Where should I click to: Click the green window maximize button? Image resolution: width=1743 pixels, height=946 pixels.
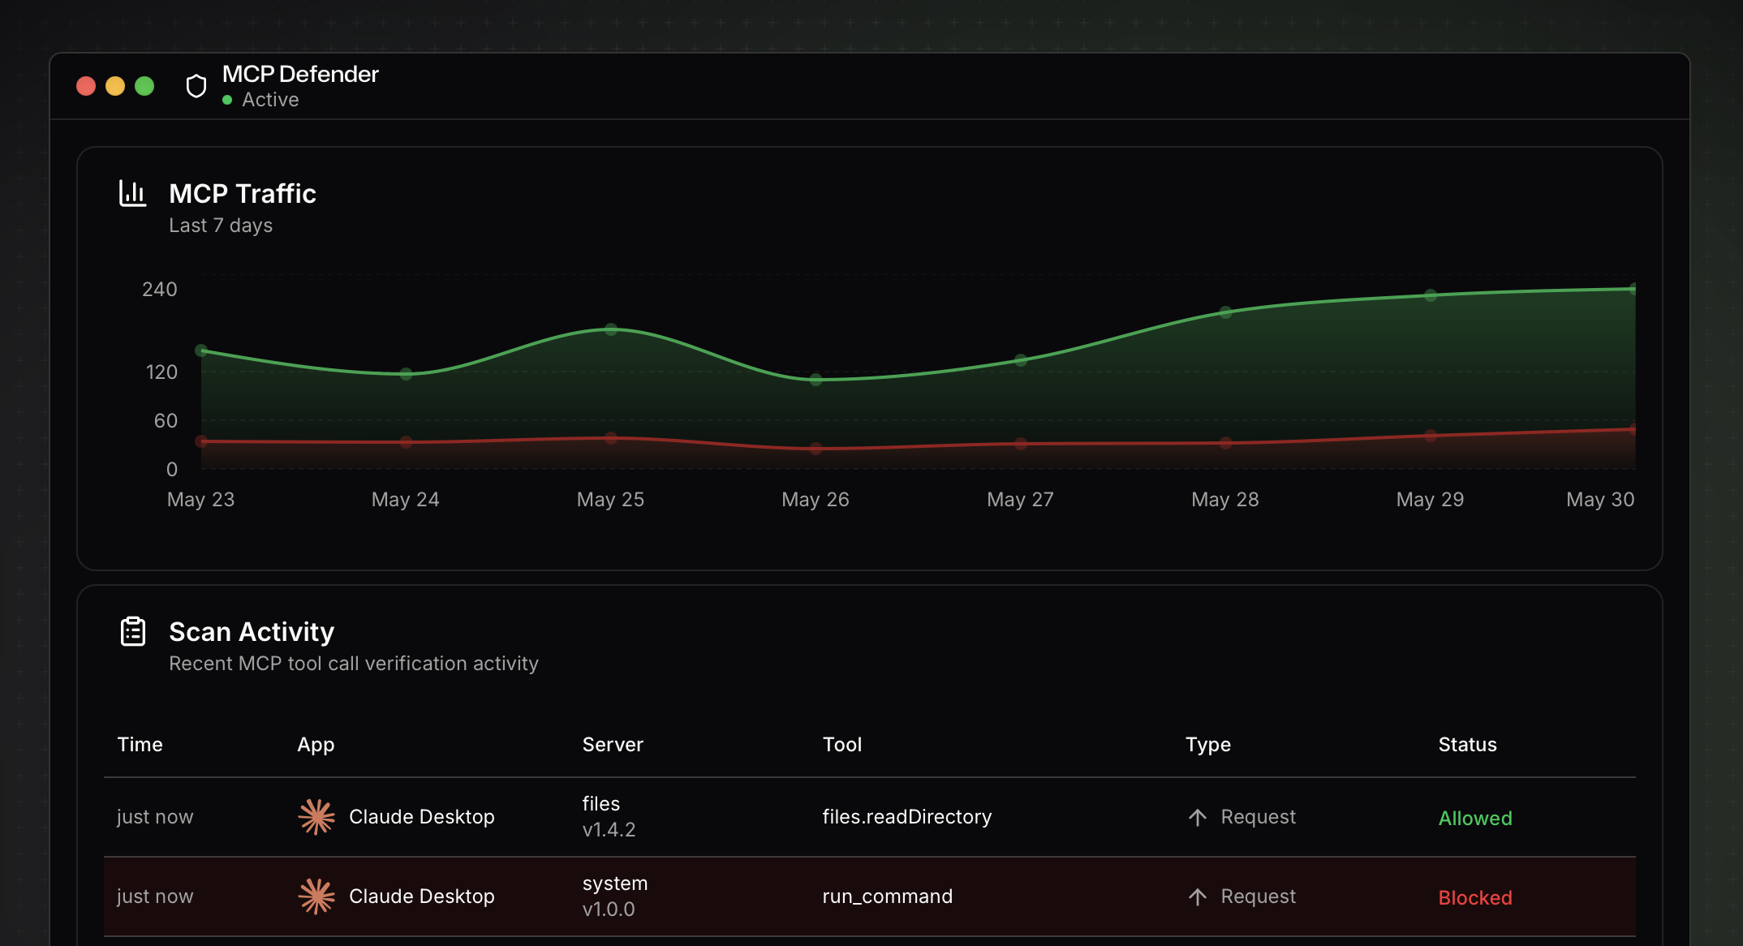coord(144,86)
